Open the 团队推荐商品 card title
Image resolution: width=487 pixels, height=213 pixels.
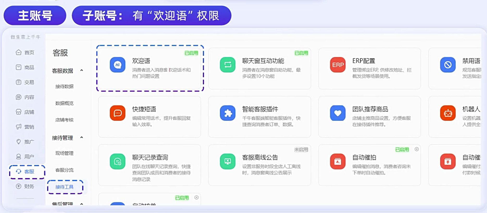(x=370, y=109)
